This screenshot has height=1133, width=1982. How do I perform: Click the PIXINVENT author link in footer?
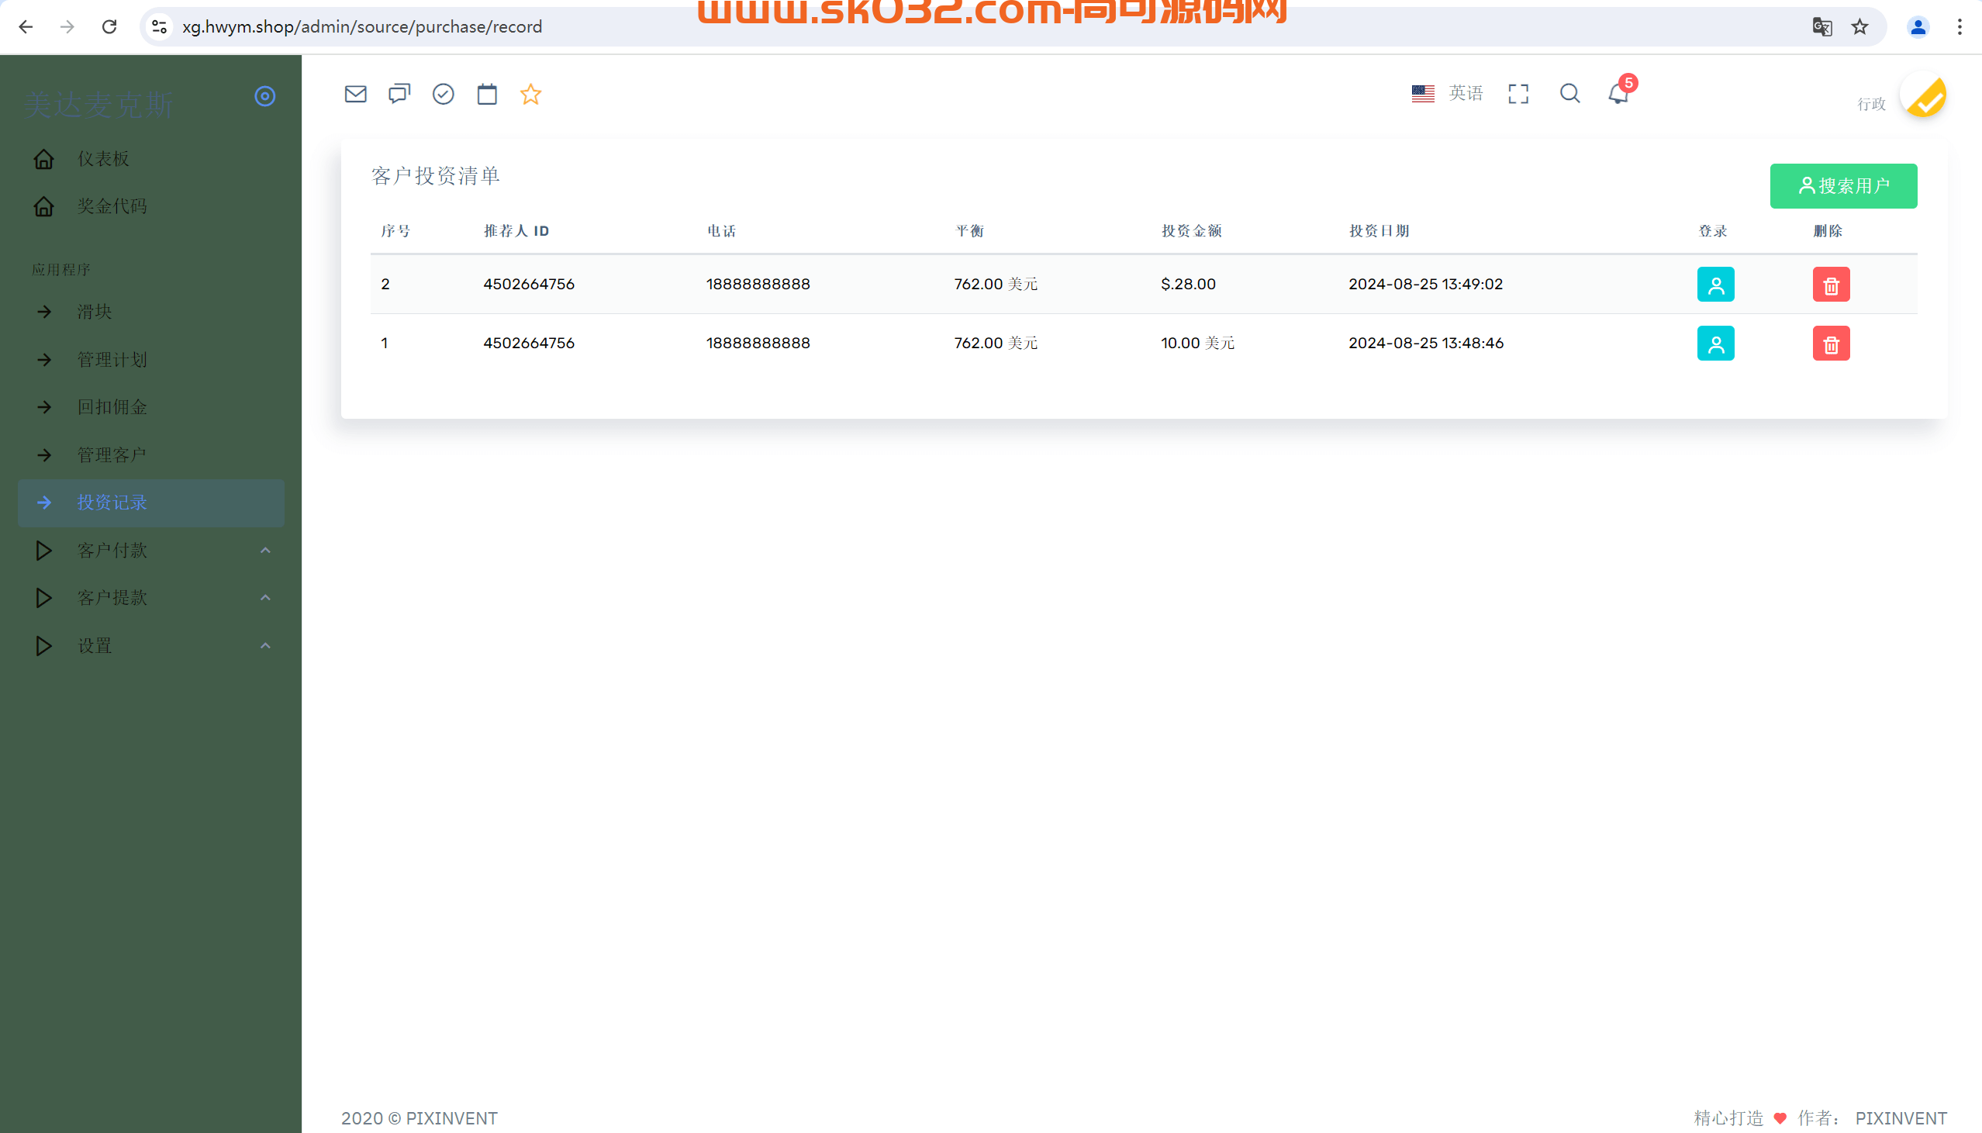tap(1901, 1118)
